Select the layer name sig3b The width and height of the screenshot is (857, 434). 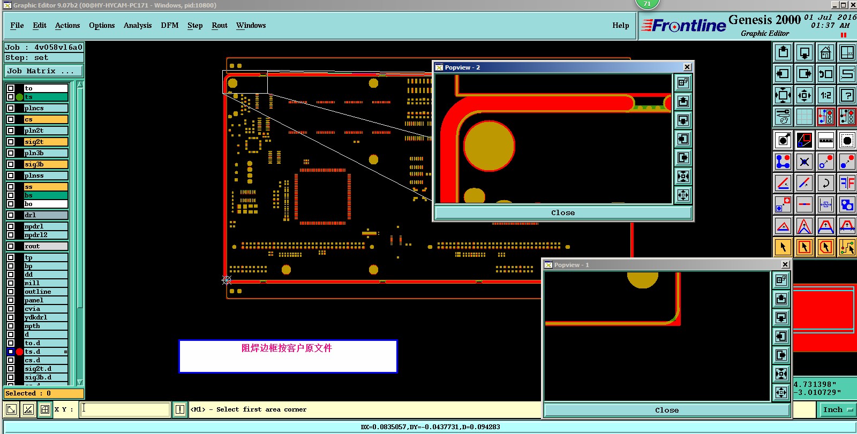46,164
